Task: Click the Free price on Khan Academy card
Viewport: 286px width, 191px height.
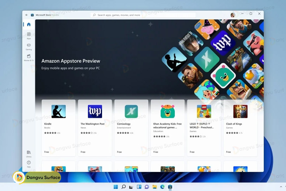Action: (x=156, y=152)
